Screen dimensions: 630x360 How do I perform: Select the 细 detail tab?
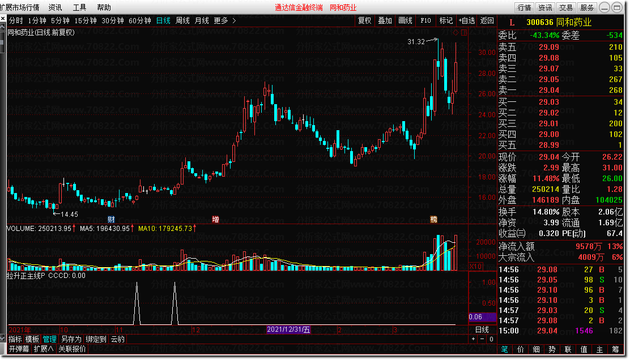click(x=537, y=349)
